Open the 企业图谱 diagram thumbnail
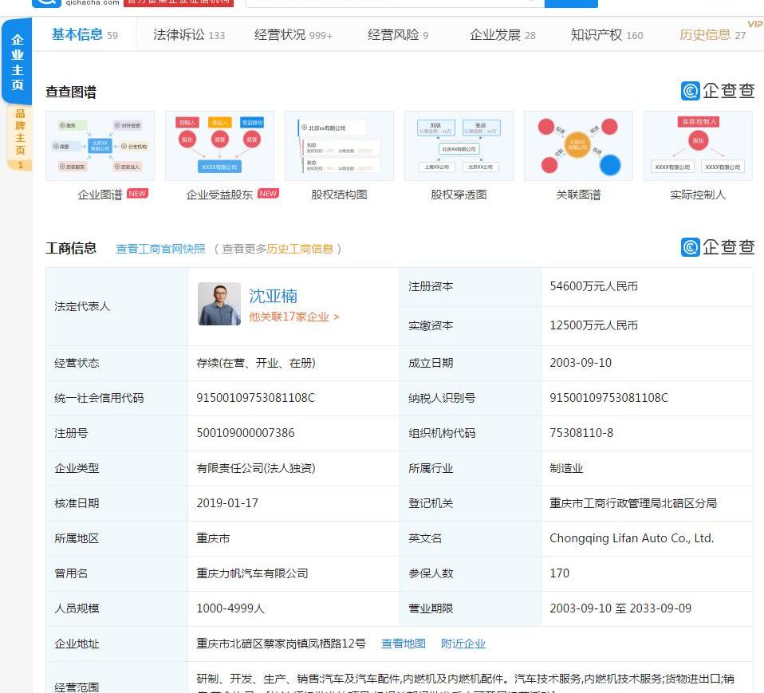The image size is (764, 693). (100, 146)
